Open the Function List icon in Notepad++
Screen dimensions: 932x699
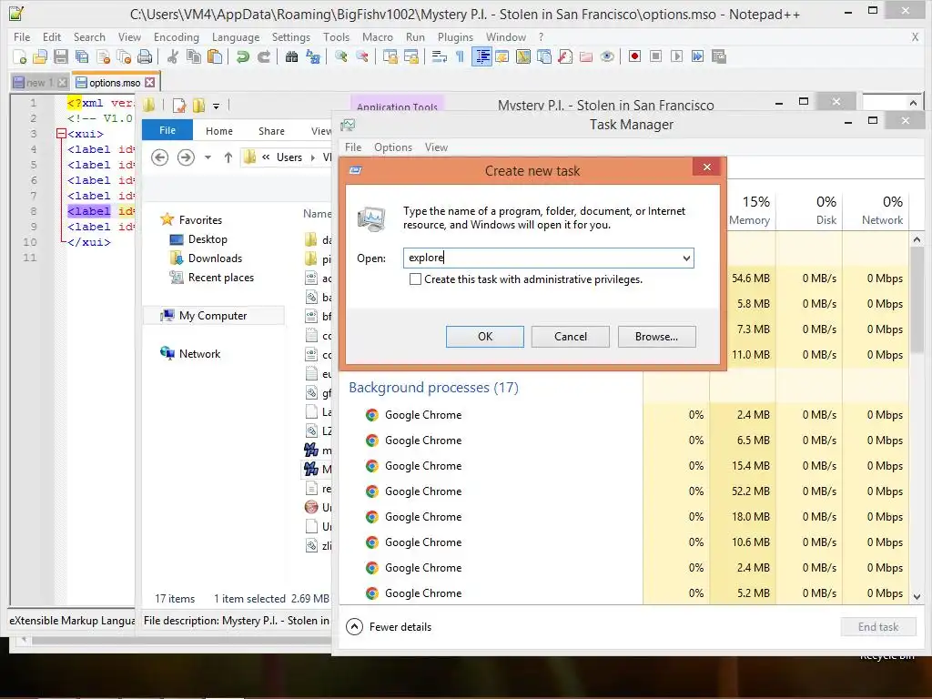(x=564, y=56)
